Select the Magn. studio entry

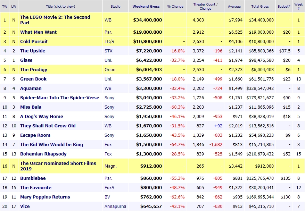[110, 166]
